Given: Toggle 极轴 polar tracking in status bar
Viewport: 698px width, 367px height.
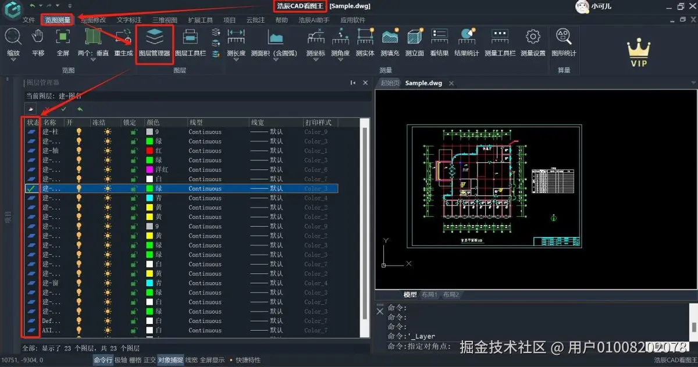Looking at the screenshot, I should [x=120, y=360].
